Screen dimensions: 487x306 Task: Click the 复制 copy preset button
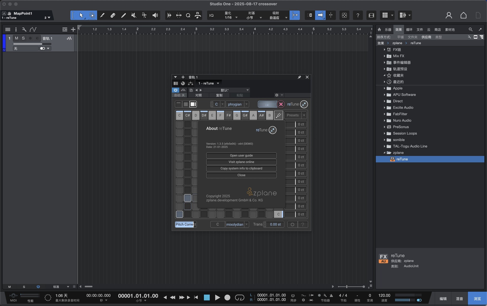(x=219, y=95)
